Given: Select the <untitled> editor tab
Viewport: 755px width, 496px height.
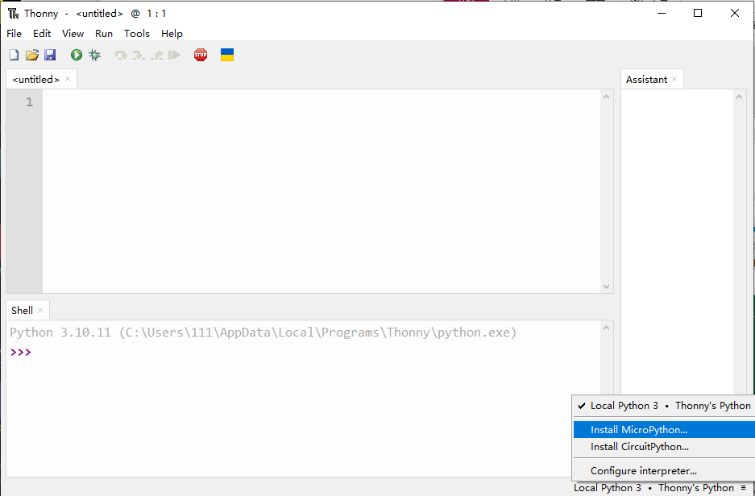Looking at the screenshot, I should 35,80.
